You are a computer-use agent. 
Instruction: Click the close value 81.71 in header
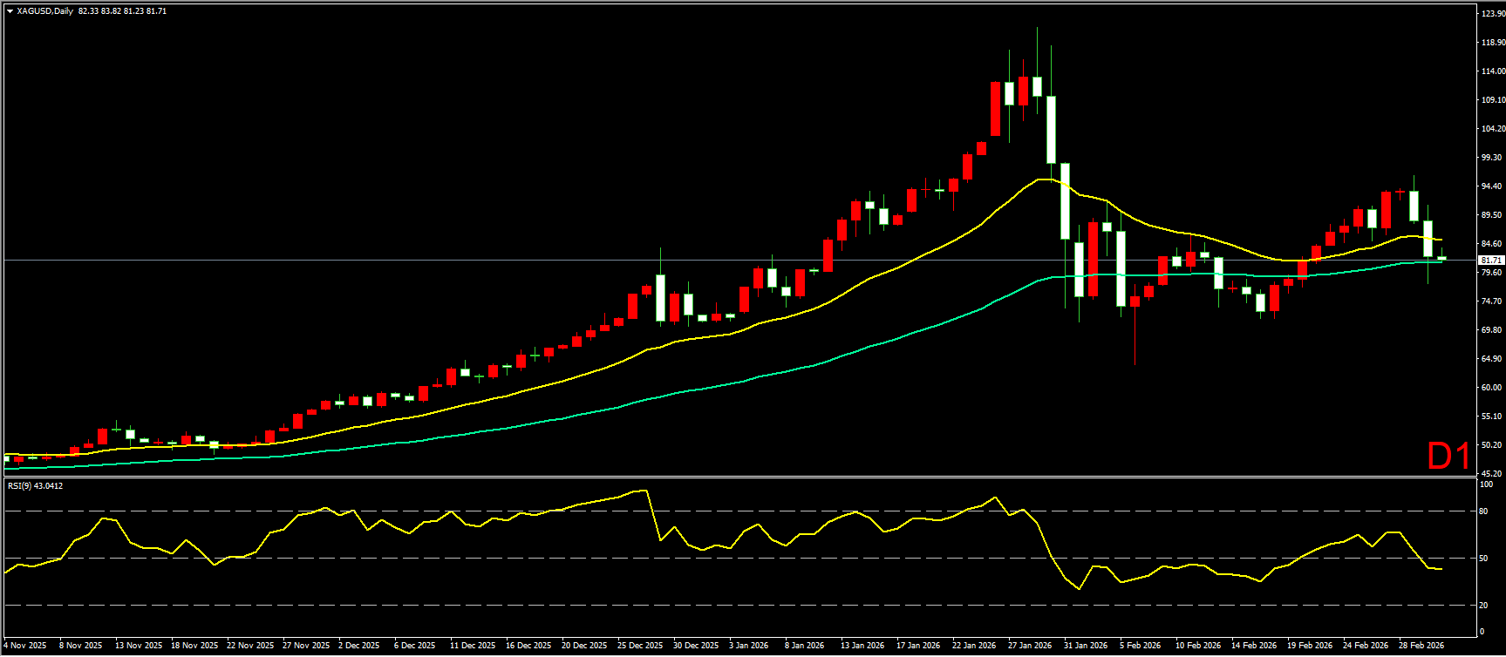point(156,11)
